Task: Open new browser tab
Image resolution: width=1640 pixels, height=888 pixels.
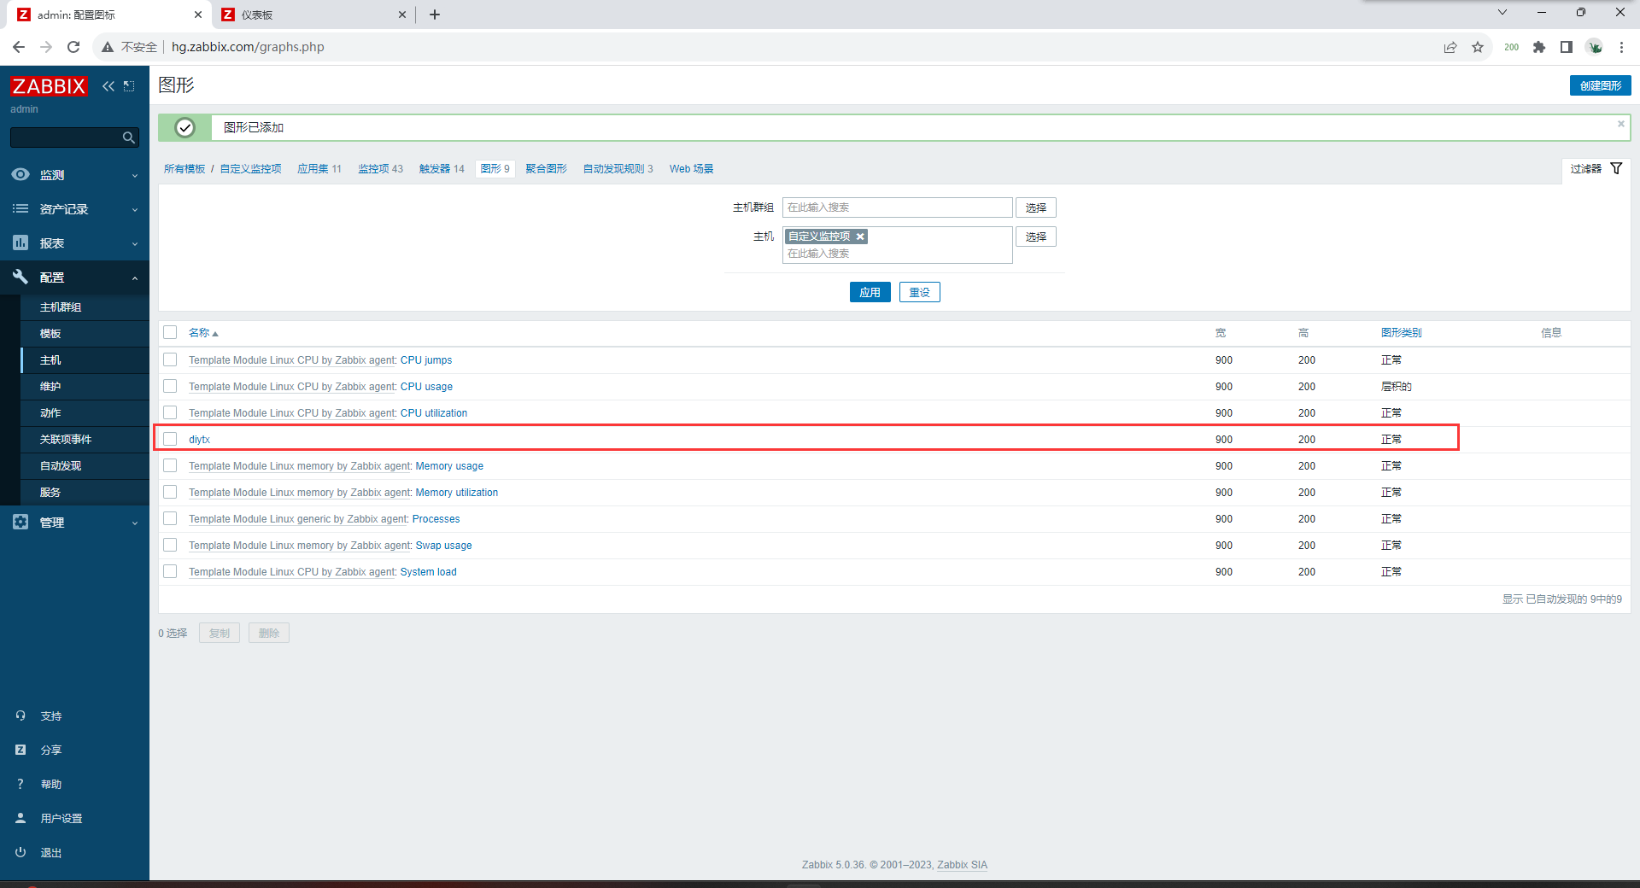Action: pos(435,15)
